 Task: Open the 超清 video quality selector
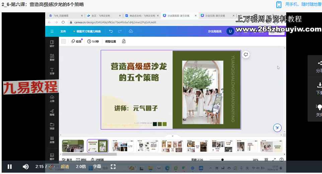tap(65, 167)
